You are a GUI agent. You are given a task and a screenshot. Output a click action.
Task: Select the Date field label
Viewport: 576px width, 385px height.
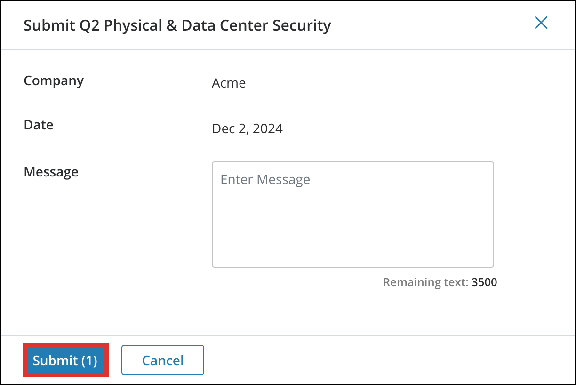39,125
